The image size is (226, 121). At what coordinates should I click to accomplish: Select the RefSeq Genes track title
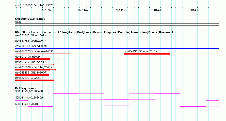(26, 88)
